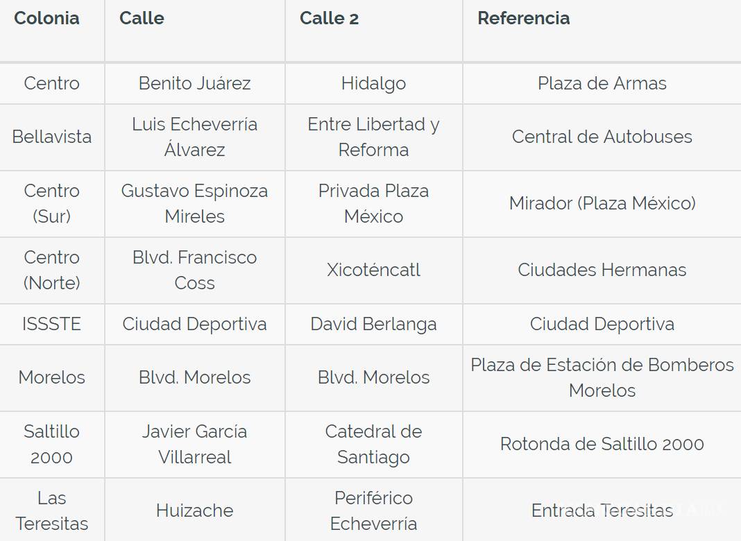
Task: Select the Huizache street cell
Action: (x=194, y=510)
